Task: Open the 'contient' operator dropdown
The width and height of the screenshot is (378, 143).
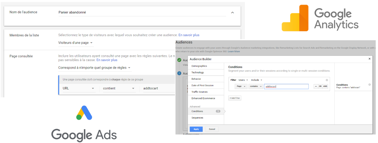Action: [119, 88]
